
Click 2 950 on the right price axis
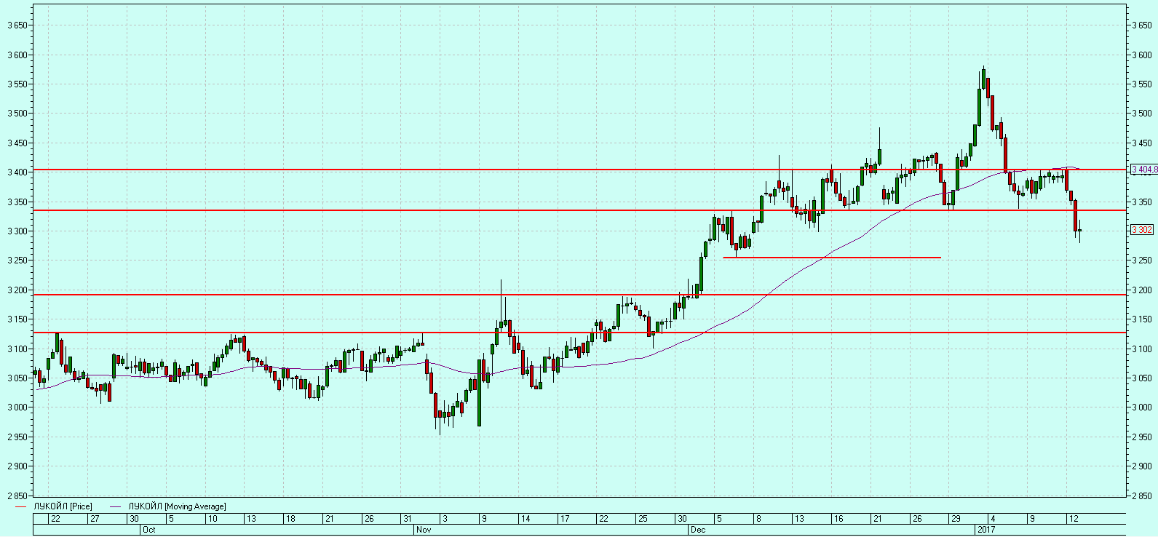[1142, 437]
